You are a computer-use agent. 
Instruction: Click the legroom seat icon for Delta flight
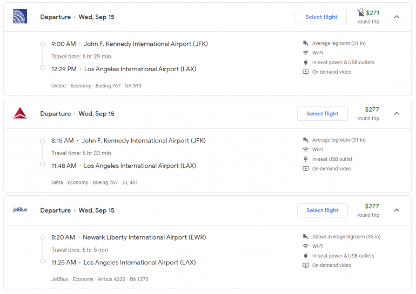point(306,140)
